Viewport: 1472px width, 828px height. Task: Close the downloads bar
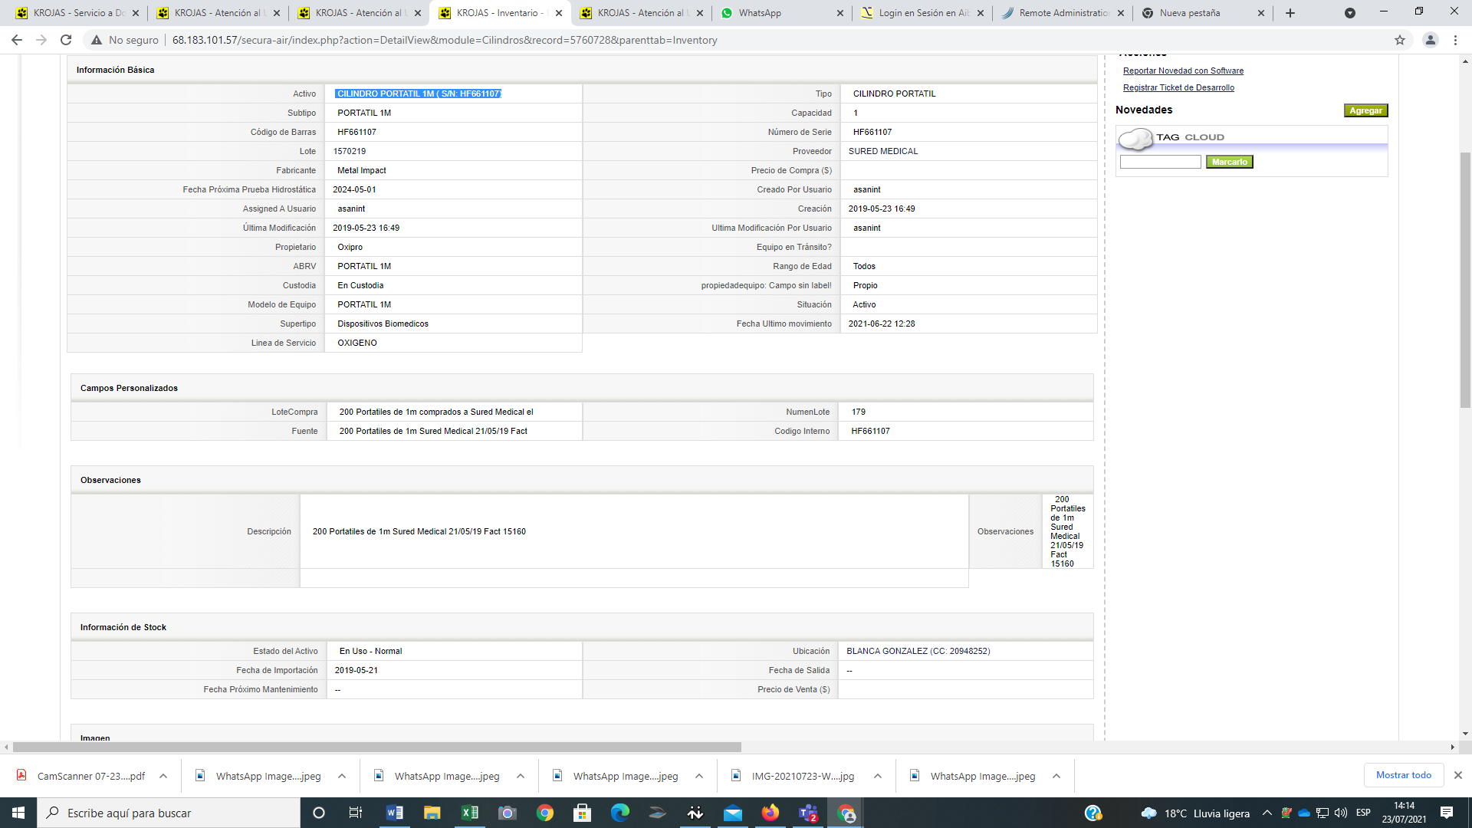1458,775
